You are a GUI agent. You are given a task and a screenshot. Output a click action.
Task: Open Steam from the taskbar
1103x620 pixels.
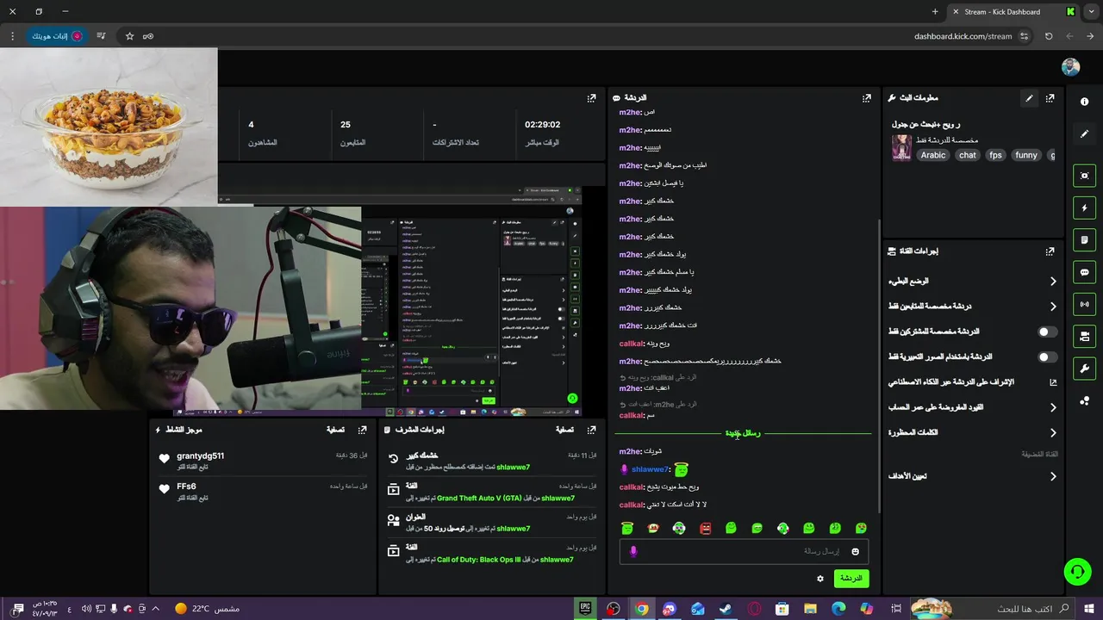726,609
